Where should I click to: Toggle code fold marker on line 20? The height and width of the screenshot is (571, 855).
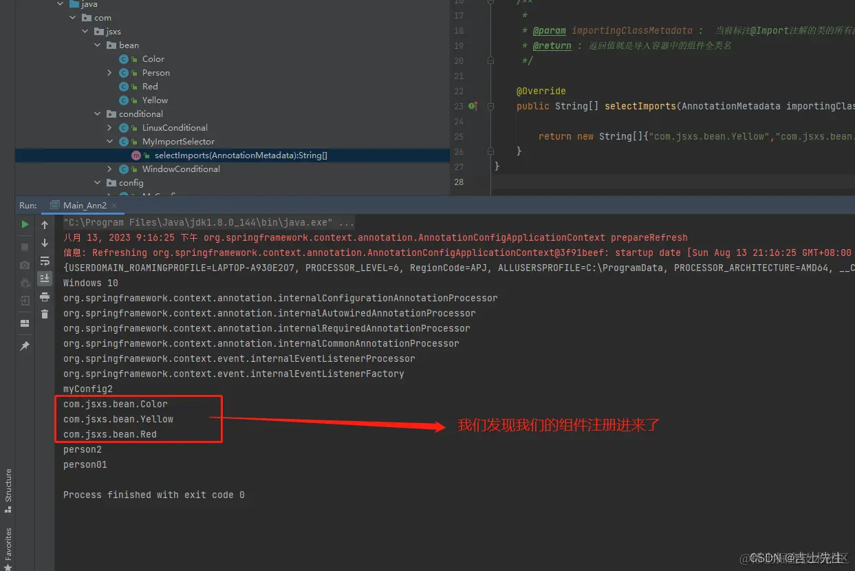coord(490,61)
